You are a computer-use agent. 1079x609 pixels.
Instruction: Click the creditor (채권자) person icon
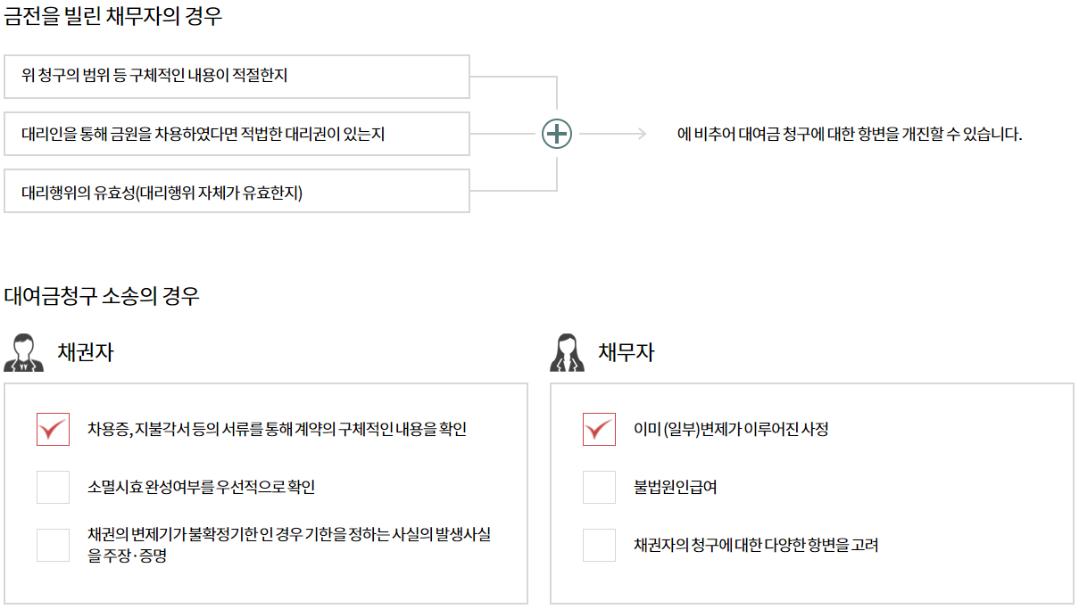[23, 352]
